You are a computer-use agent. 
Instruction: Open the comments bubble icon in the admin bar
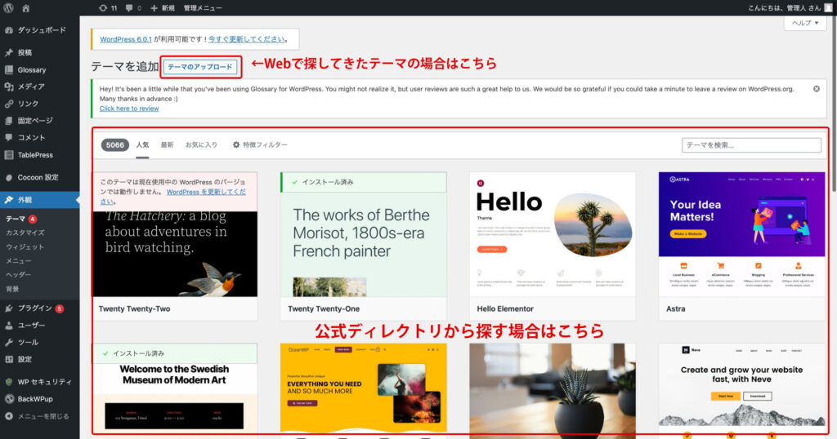(x=132, y=7)
